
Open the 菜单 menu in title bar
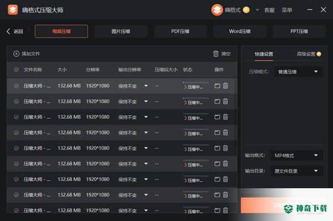pyautogui.click(x=287, y=10)
